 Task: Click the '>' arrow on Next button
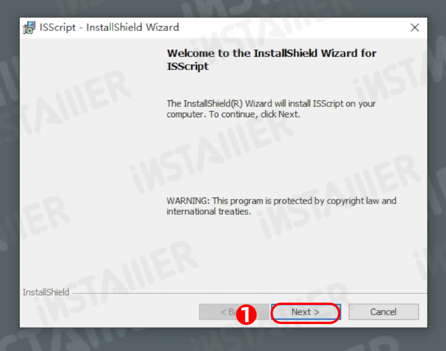317,312
